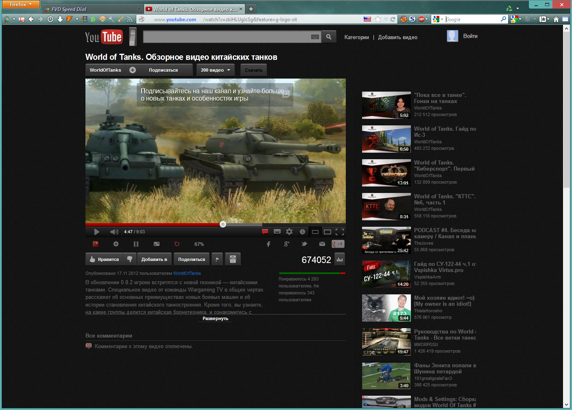The height and width of the screenshot is (410, 572).
Task: Click the Добавить в button
Action: 154,259
